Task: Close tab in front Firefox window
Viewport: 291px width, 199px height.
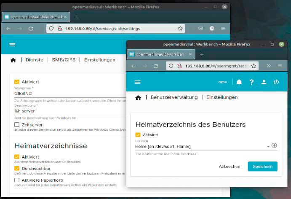Action: coord(190,54)
